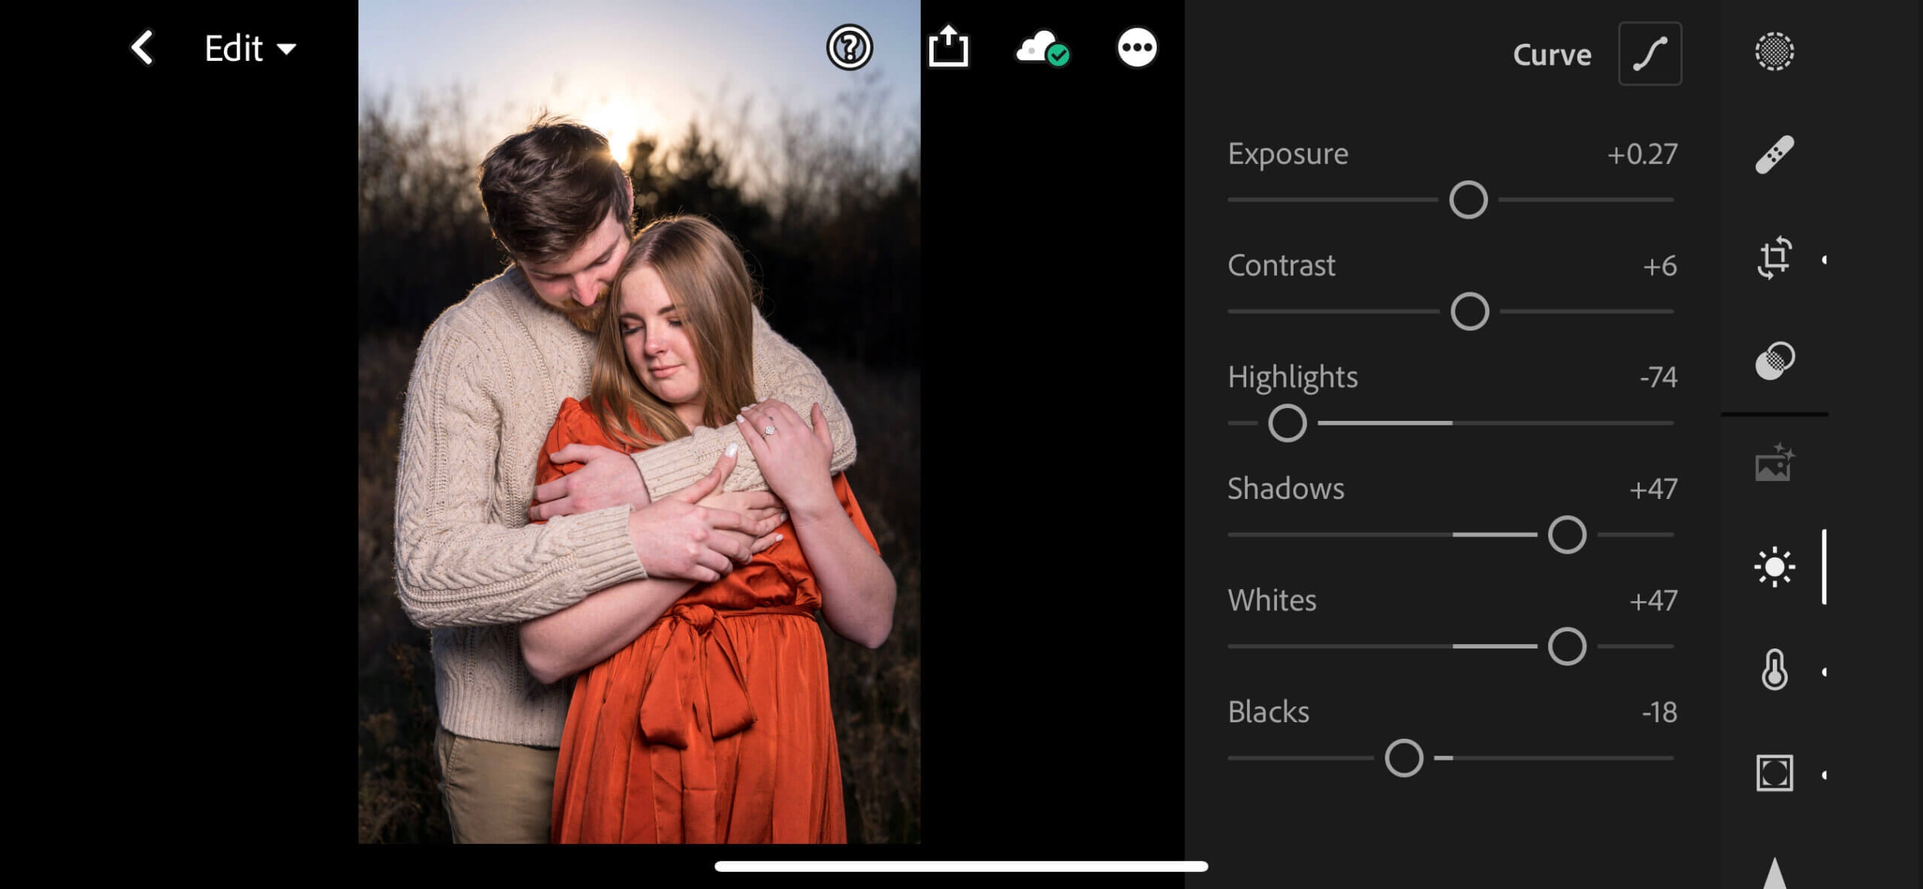Tap the Auto enhance photo icon
Image resolution: width=1923 pixels, height=889 pixels.
coord(1774,463)
